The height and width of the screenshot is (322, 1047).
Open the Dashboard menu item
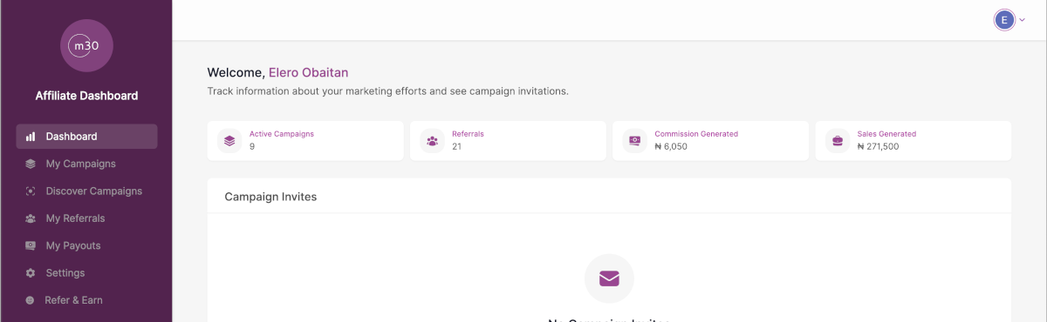coord(86,137)
